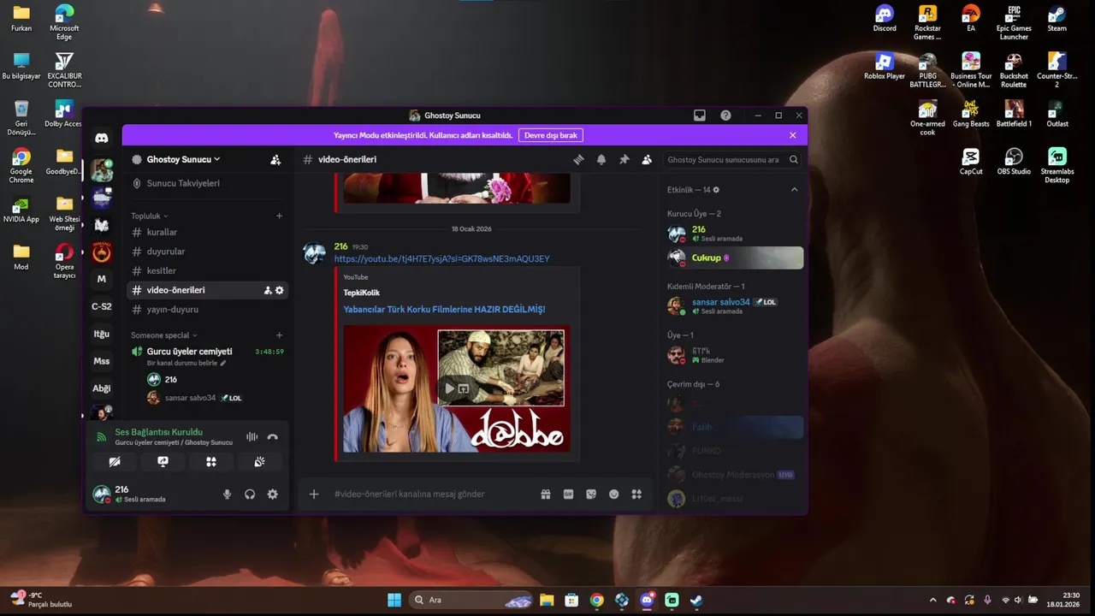The width and height of the screenshot is (1095, 616).
Task: Open the C-S2 server in sidebar
Action: click(x=102, y=306)
